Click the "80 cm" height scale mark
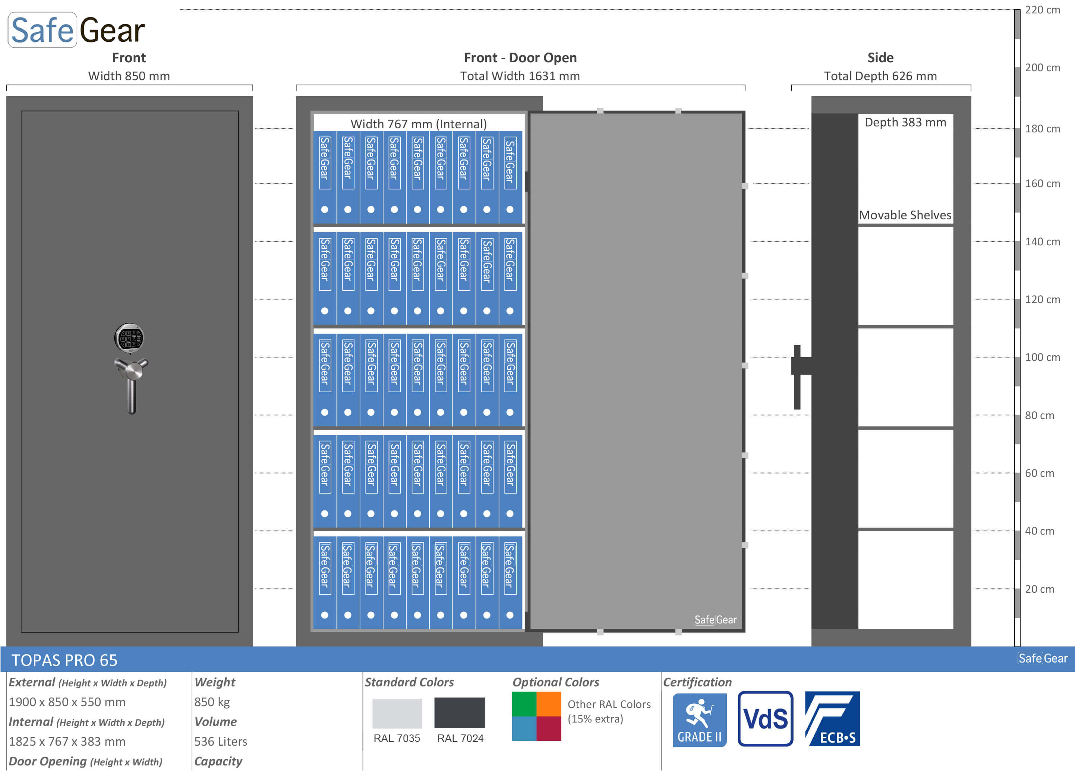The image size is (1075, 771). 1040,415
